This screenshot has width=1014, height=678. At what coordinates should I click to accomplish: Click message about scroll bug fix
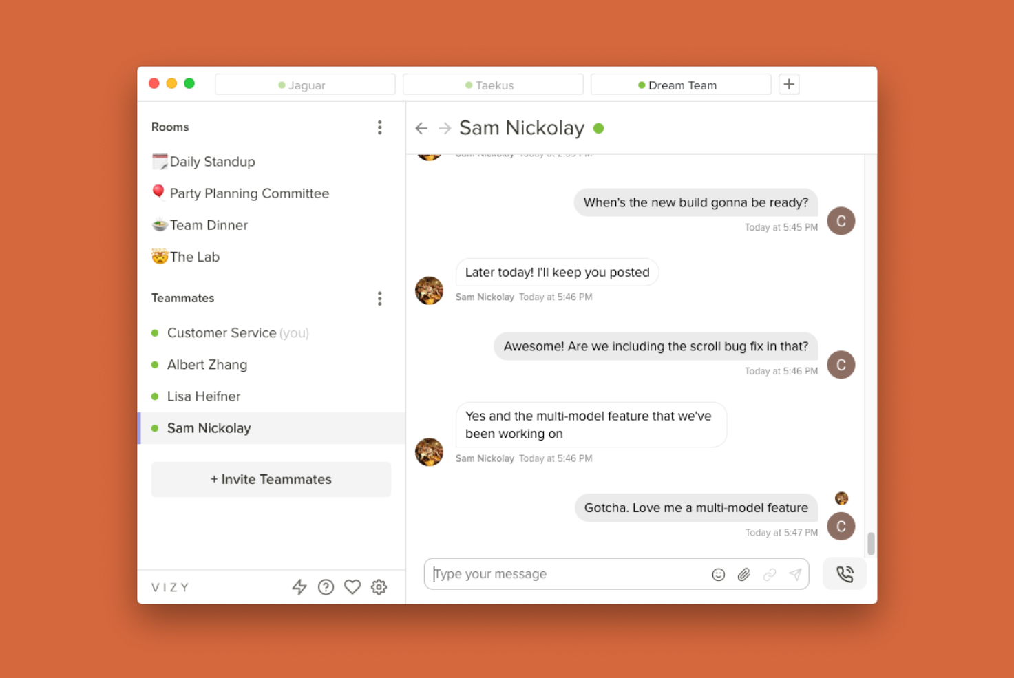[655, 346]
